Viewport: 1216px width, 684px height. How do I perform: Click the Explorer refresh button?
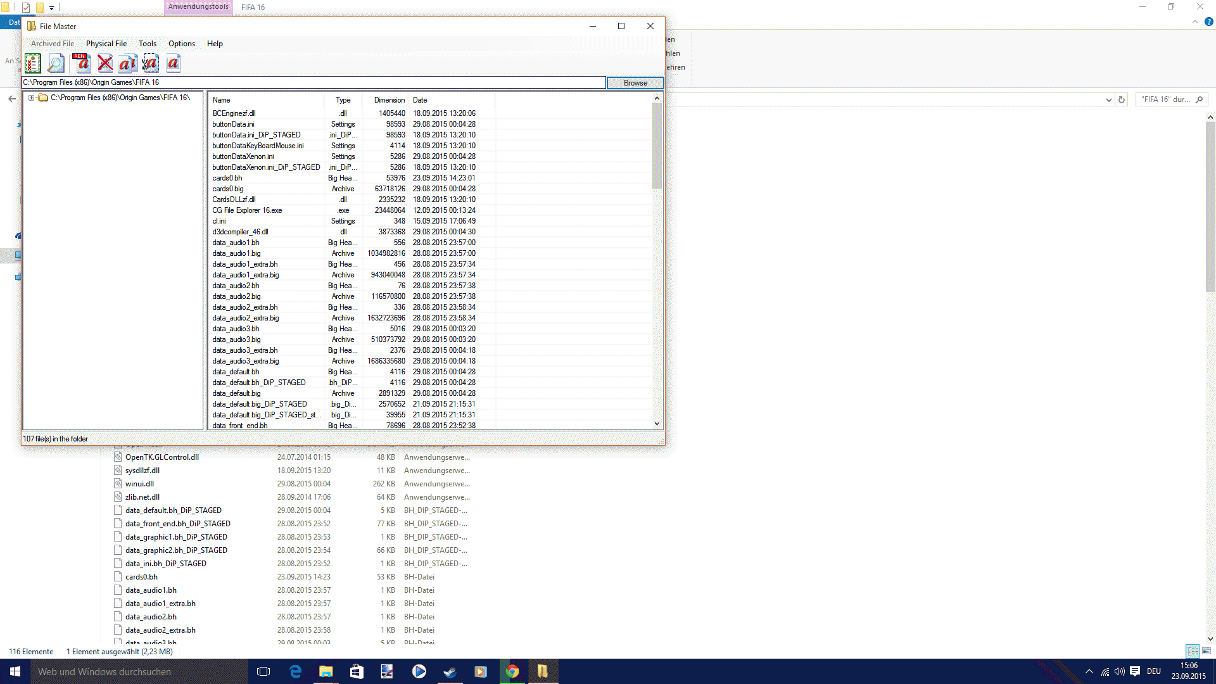[1122, 99]
